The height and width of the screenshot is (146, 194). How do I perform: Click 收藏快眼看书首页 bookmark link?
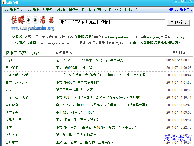pyautogui.click(x=180, y=10)
